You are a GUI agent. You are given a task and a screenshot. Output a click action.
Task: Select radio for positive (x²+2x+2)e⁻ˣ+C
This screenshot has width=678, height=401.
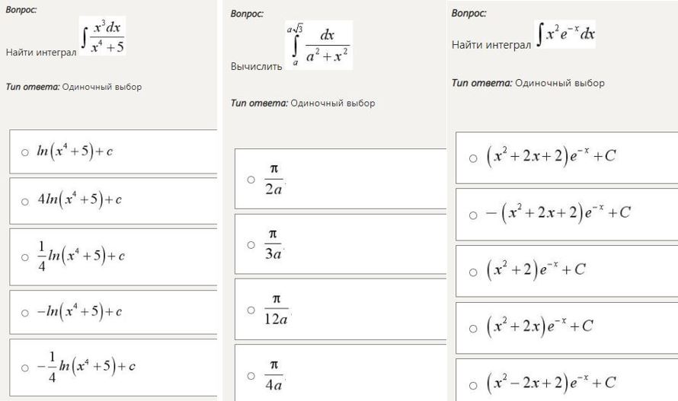pyautogui.click(x=472, y=158)
